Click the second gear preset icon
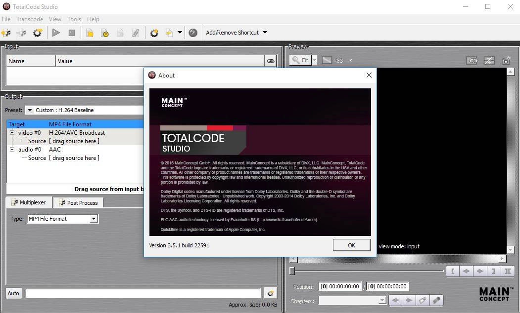This screenshot has height=313, width=520. [154, 33]
